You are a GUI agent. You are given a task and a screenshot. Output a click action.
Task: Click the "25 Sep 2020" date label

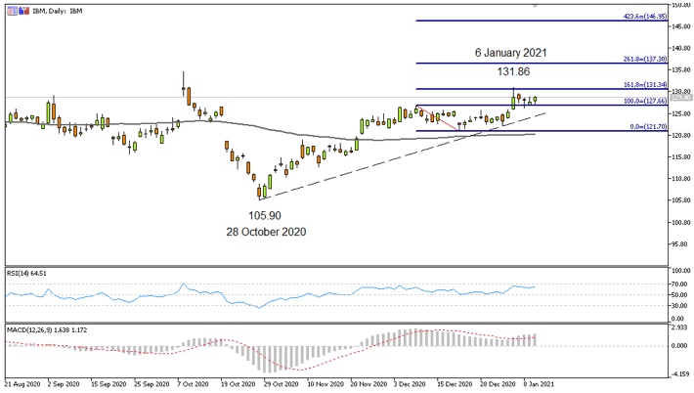click(x=152, y=384)
